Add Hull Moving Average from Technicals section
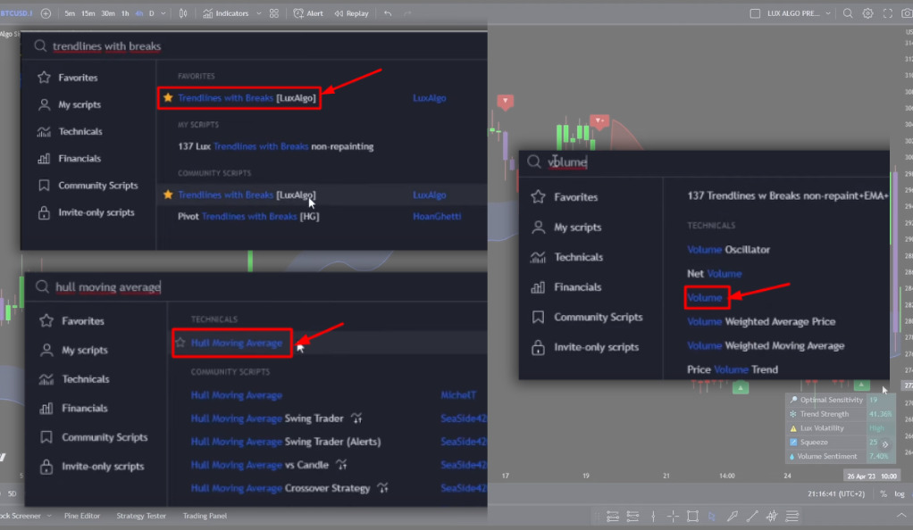Screen dimensions: 913x530 [x=237, y=343]
